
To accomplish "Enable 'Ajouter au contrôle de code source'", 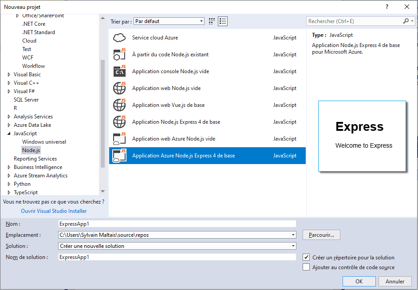I will 306,267.
